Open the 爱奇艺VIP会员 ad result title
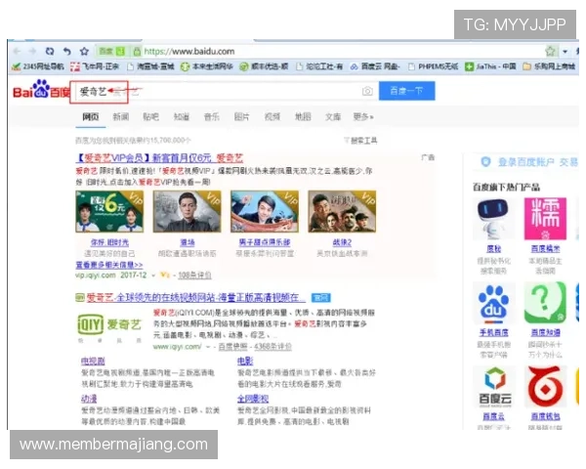This screenshot has width=586, height=469. (159, 158)
